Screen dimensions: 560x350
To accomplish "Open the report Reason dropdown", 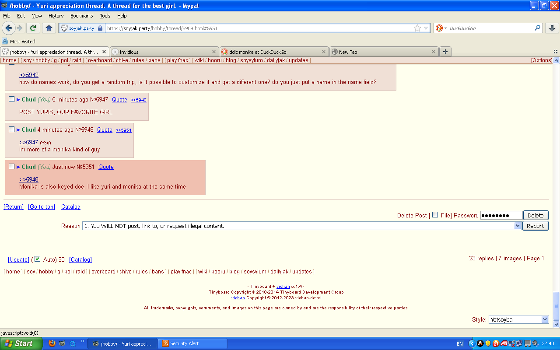I will pos(518,226).
